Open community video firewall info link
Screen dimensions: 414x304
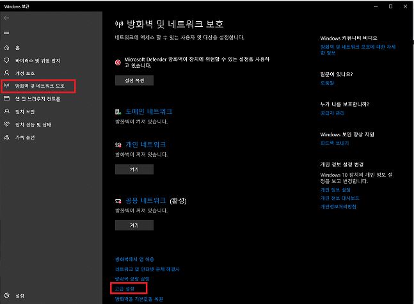(x=358, y=50)
